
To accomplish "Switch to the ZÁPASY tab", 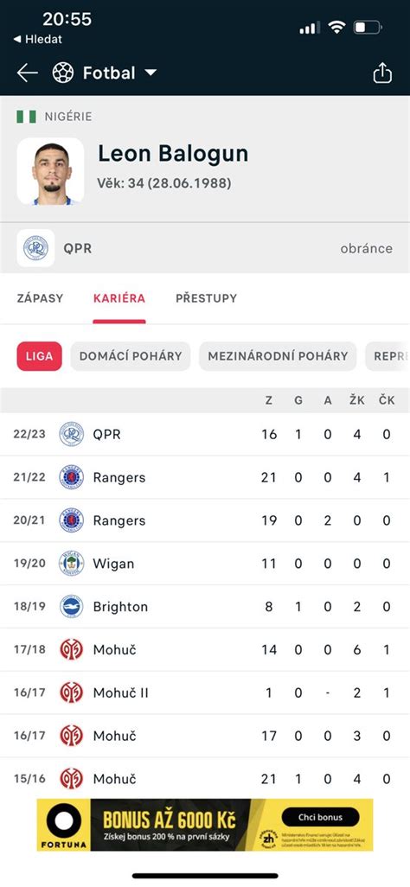I will [x=40, y=298].
